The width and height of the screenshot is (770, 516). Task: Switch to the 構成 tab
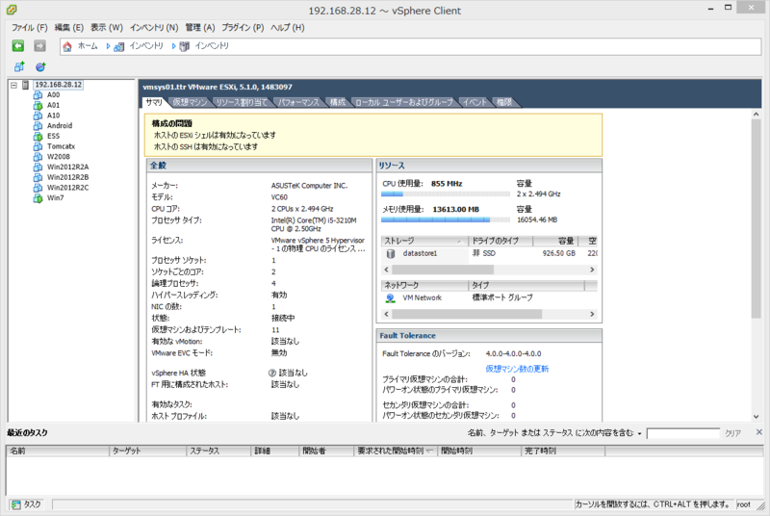338,102
